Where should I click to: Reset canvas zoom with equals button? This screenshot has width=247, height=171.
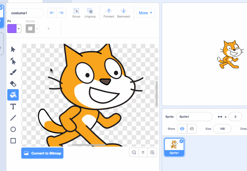pos(143,152)
